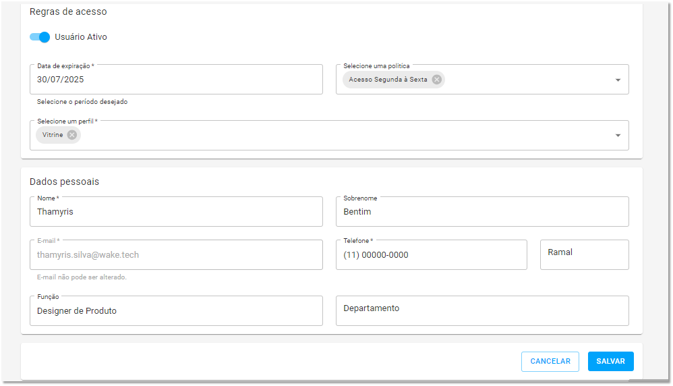Open the Selecione uma política combo box area
The width and height of the screenshot is (673, 386).
click(x=482, y=80)
